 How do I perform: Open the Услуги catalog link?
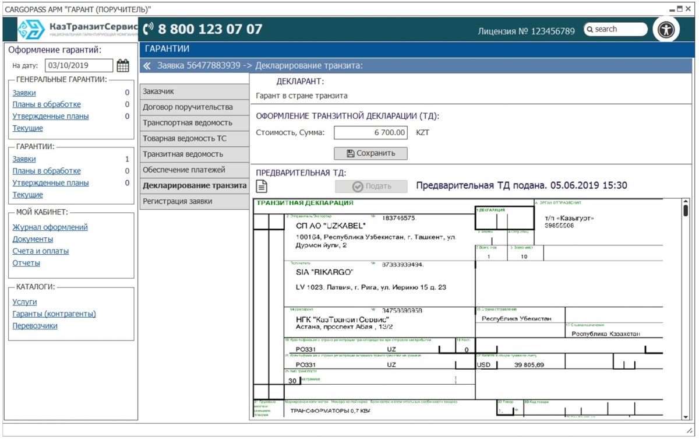point(24,302)
